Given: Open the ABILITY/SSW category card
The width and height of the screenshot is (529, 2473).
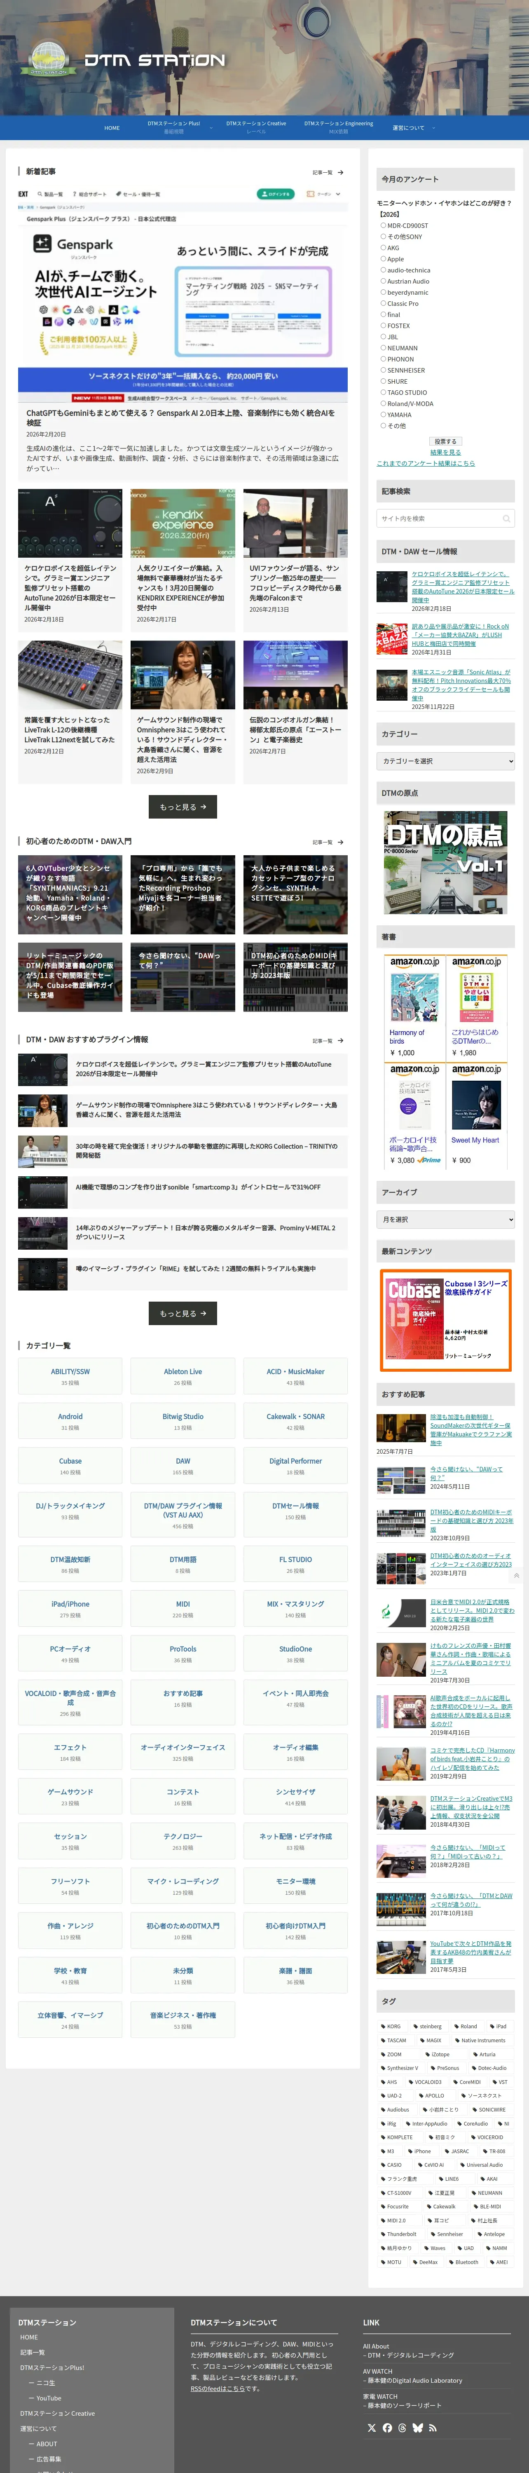Looking at the screenshot, I should click(x=70, y=1377).
